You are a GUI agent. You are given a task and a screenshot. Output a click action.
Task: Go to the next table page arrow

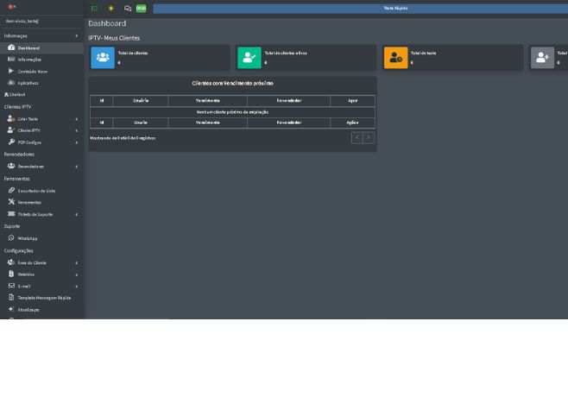click(369, 138)
